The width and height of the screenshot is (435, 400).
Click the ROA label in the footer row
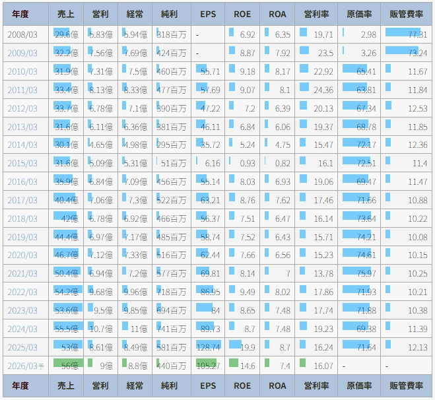click(x=277, y=385)
